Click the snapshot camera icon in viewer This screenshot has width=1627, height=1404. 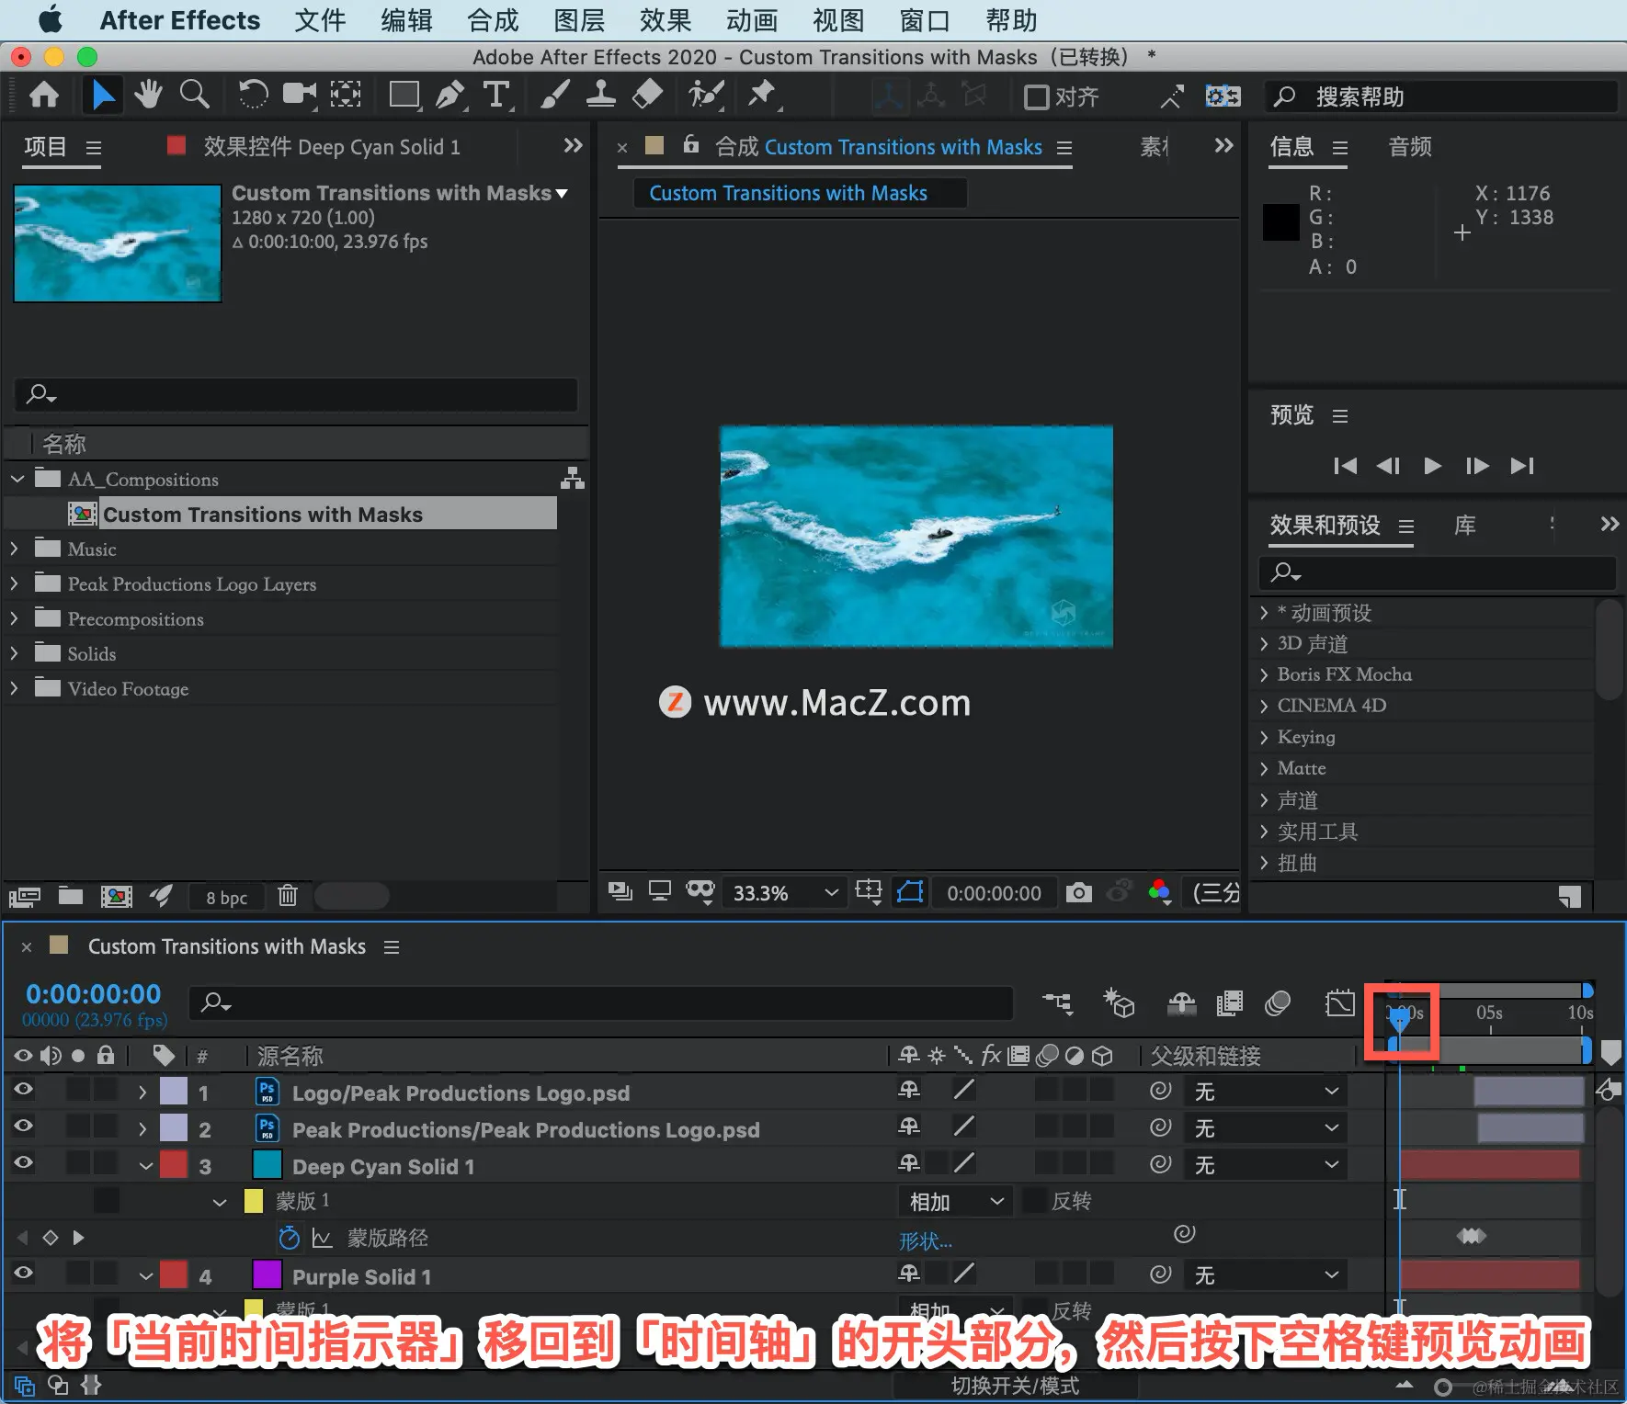(x=1079, y=892)
